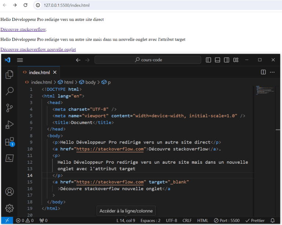Screen dimensions: 282x225
Task: Click the stackoverflow.com URL on line 10
Action: (x=110, y=149)
